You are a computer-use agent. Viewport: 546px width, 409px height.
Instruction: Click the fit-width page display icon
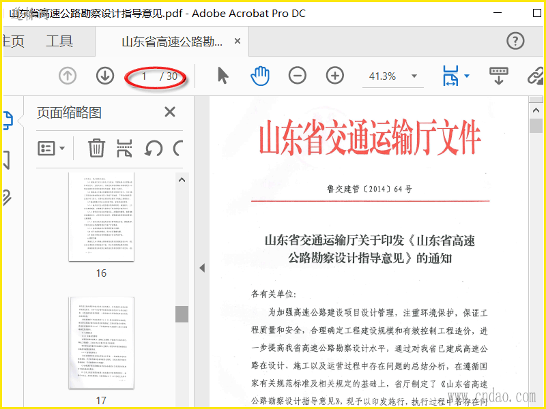point(450,76)
